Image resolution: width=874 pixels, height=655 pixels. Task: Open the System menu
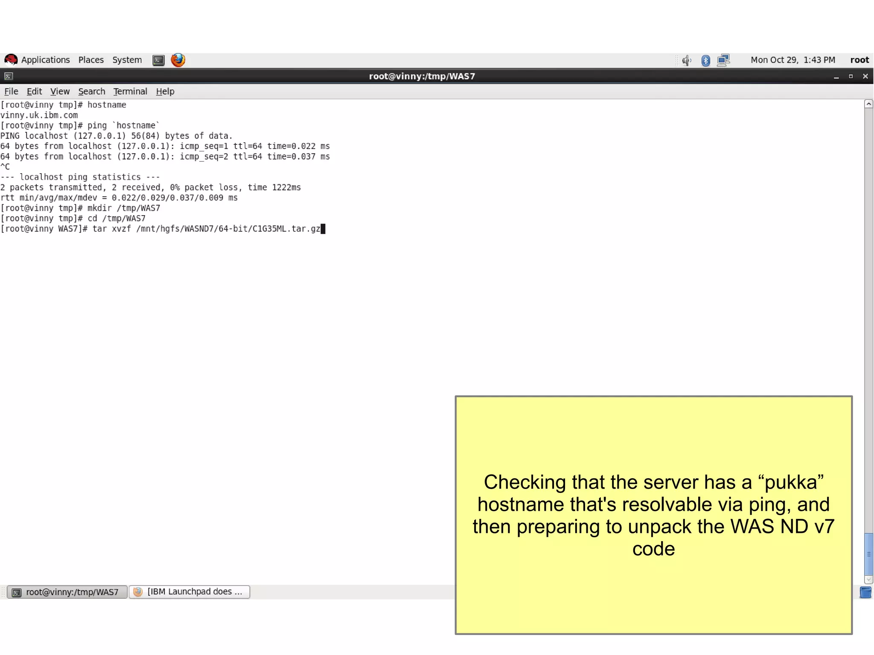pos(127,60)
